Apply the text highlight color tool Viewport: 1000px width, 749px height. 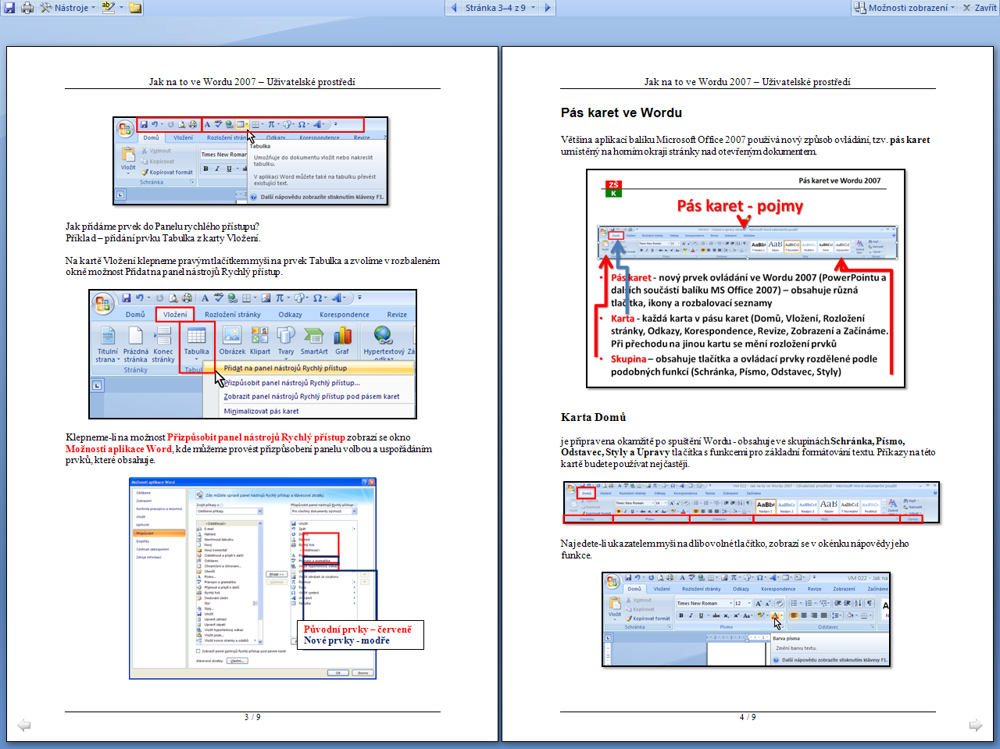pyautogui.click(x=108, y=8)
